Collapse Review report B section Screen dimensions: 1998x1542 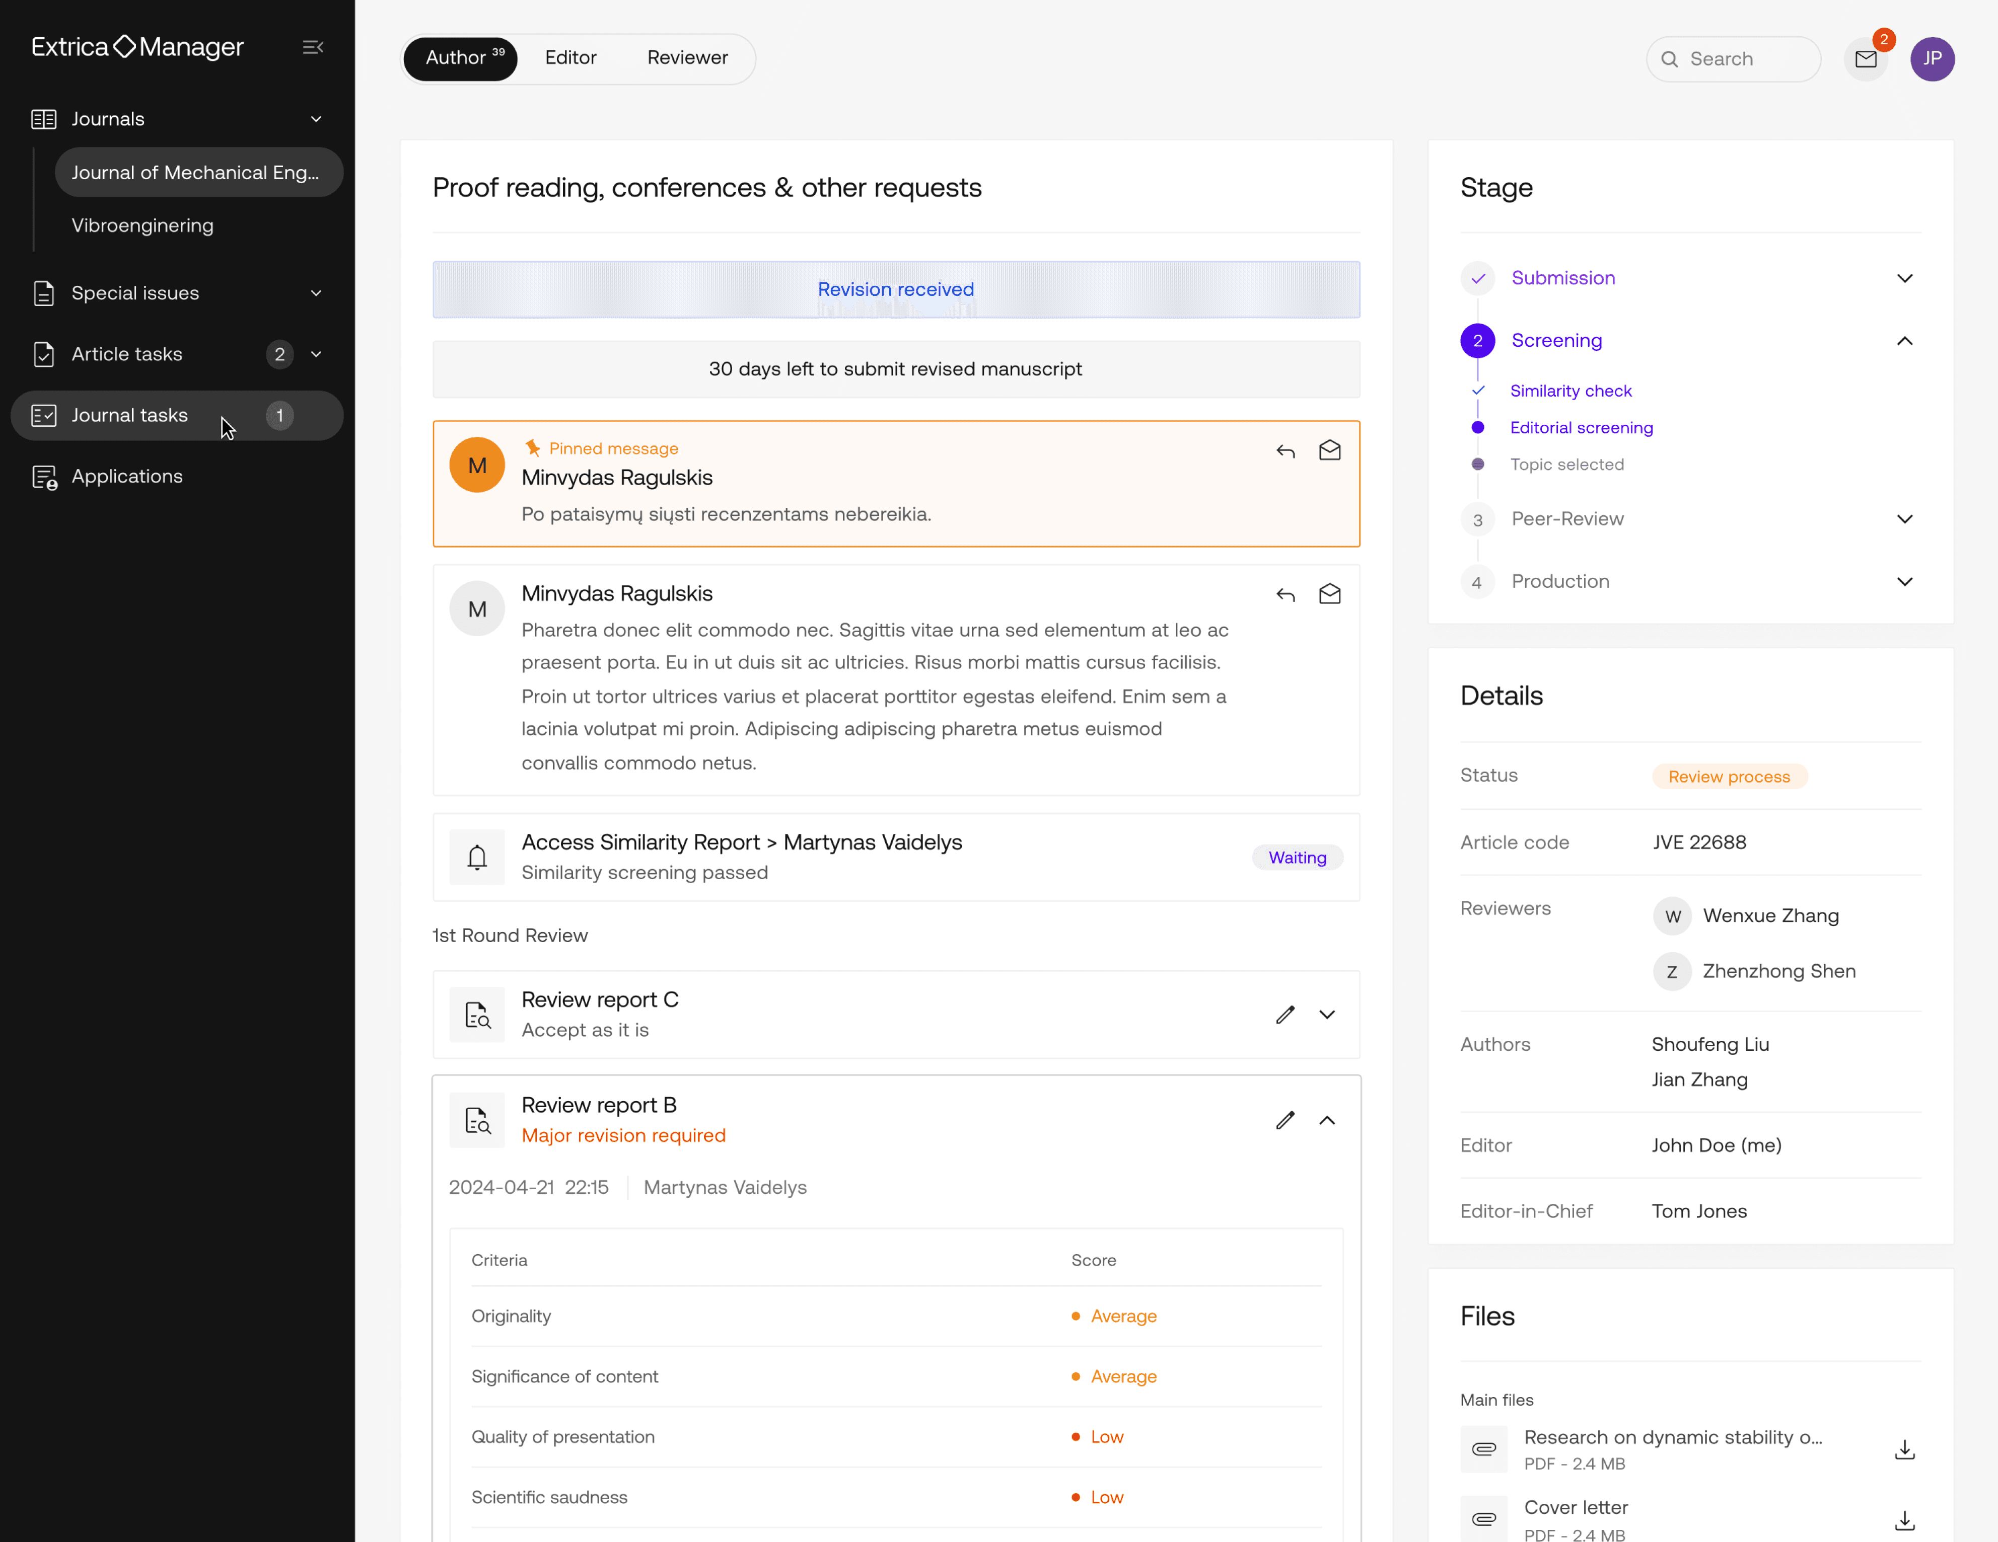[x=1326, y=1120]
